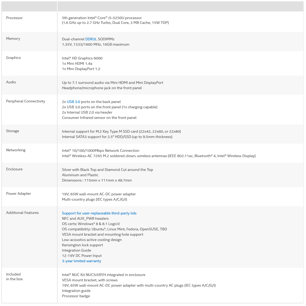The image size is (306, 306).
Task: Click the Kensington lock support line
Action: pos(82,245)
